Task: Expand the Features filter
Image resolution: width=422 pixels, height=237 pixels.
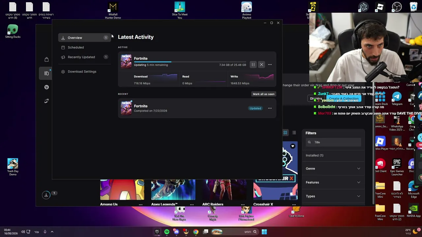Action: [x=333, y=182]
